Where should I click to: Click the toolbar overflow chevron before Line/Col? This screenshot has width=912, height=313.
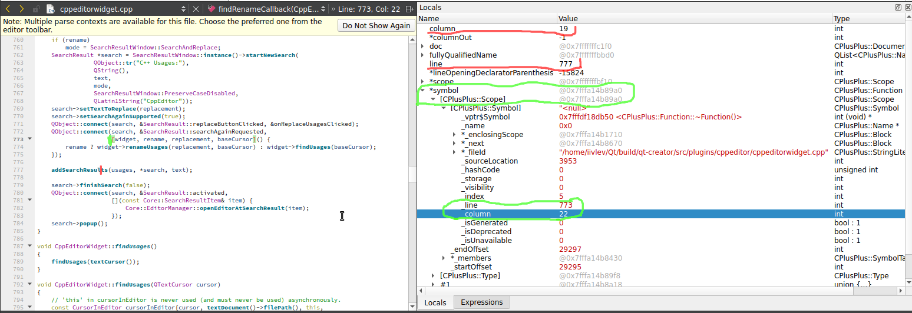point(333,9)
